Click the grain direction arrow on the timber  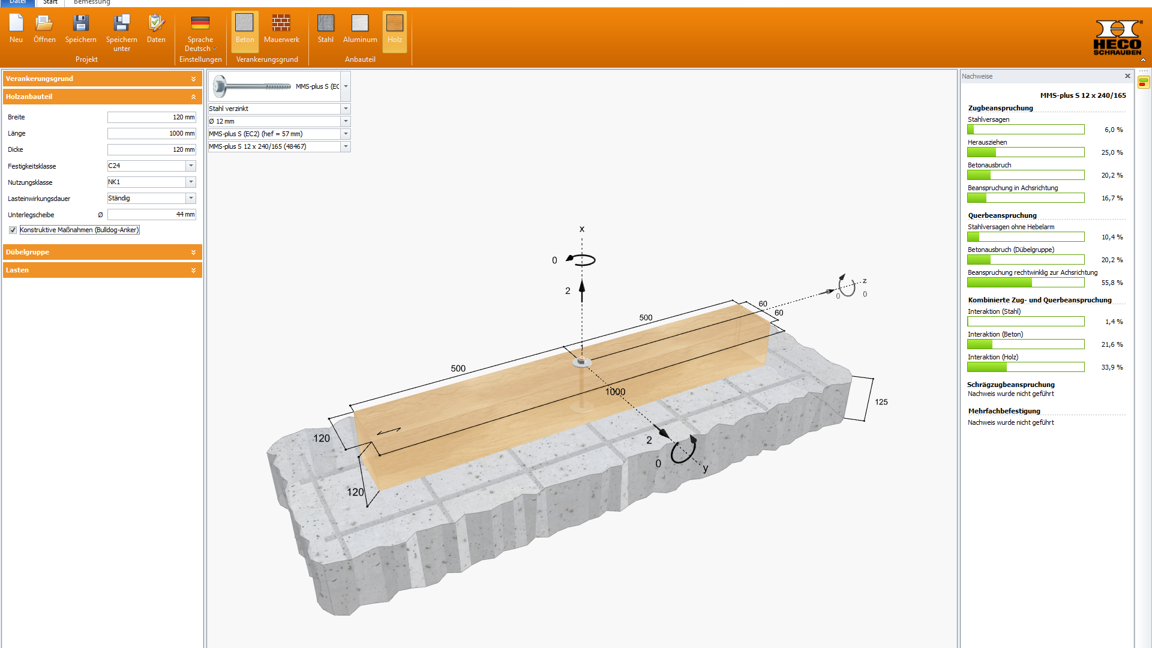click(x=389, y=431)
